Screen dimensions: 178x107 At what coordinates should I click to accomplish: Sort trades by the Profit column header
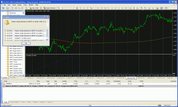[141, 81]
